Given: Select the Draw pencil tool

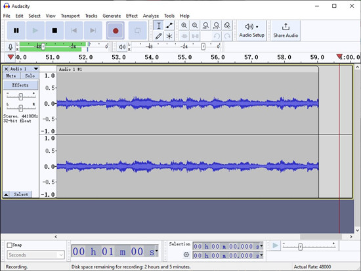Looking at the screenshot, I should tap(159, 36).
